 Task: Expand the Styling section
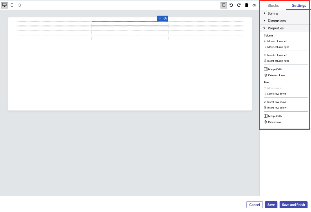tap(285, 13)
